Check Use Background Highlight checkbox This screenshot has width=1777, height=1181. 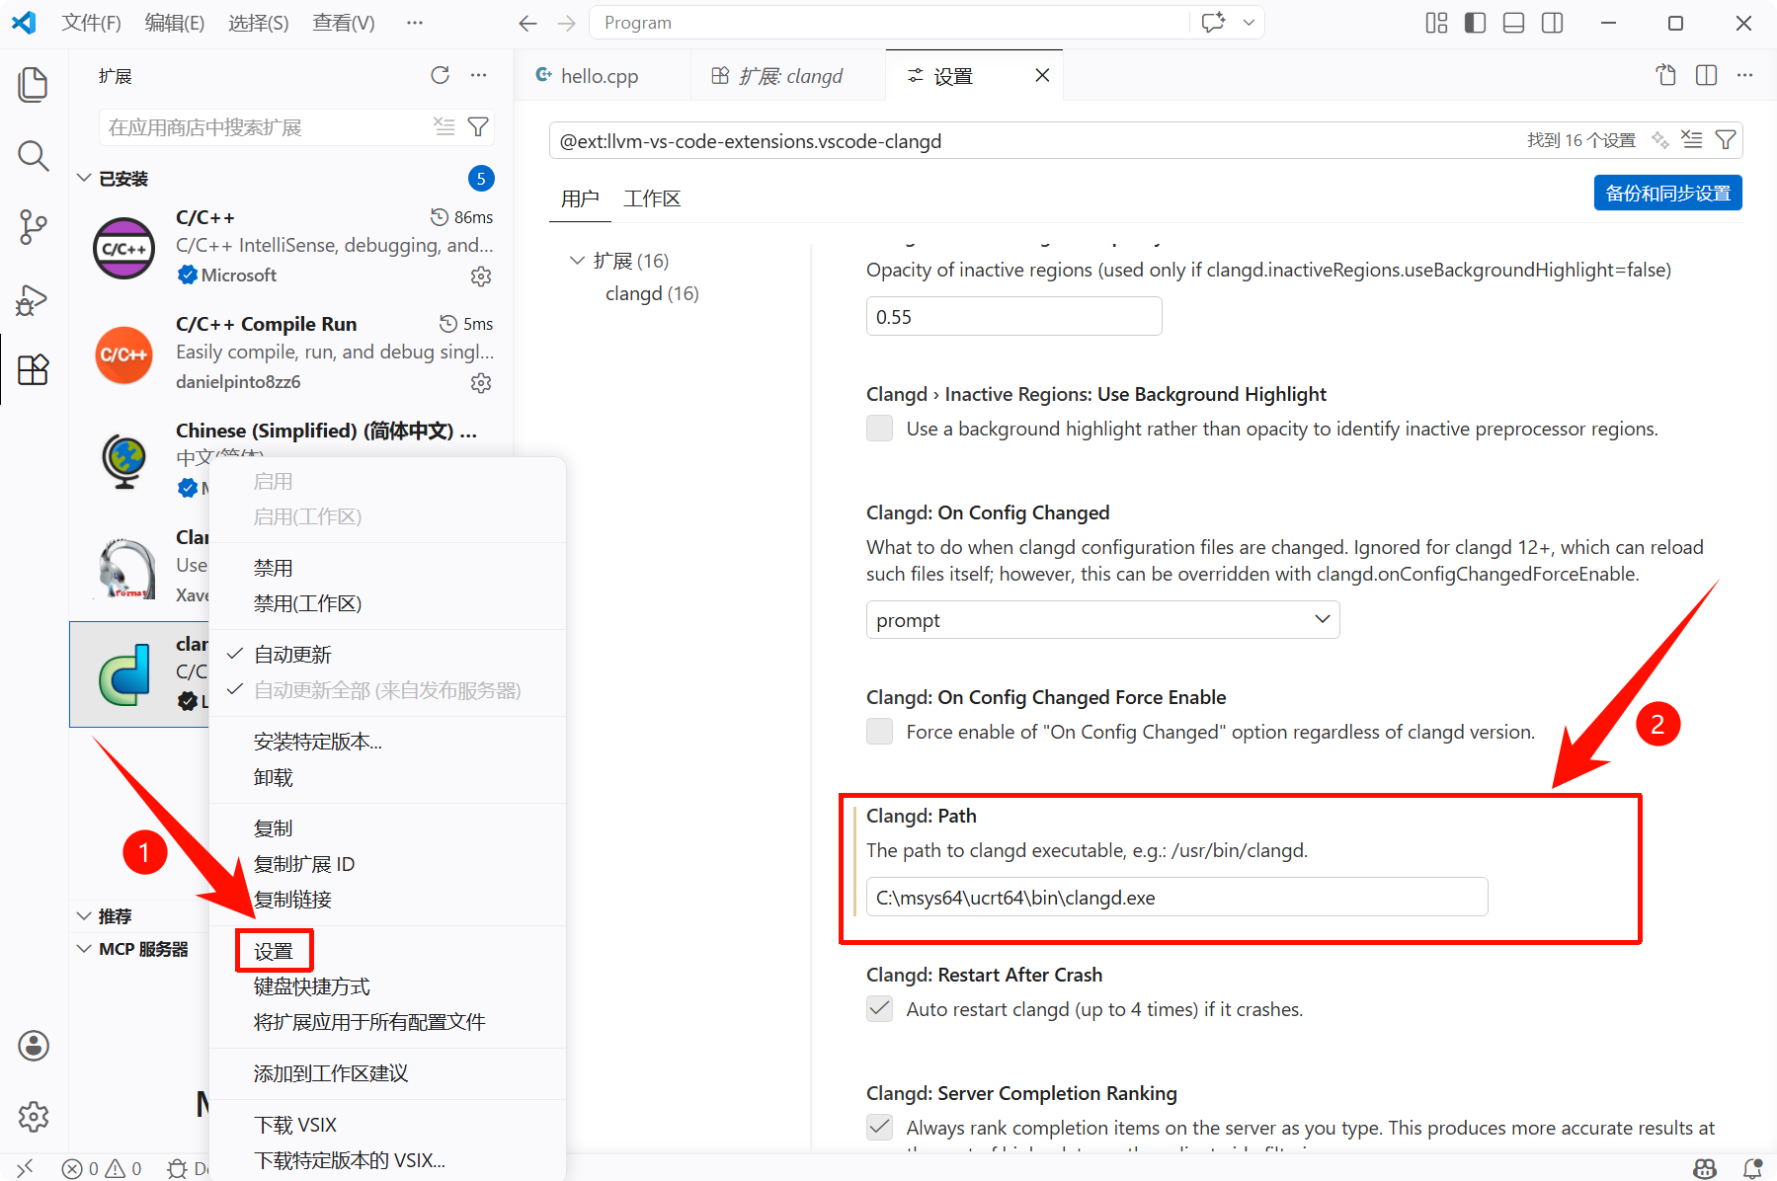tap(879, 429)
